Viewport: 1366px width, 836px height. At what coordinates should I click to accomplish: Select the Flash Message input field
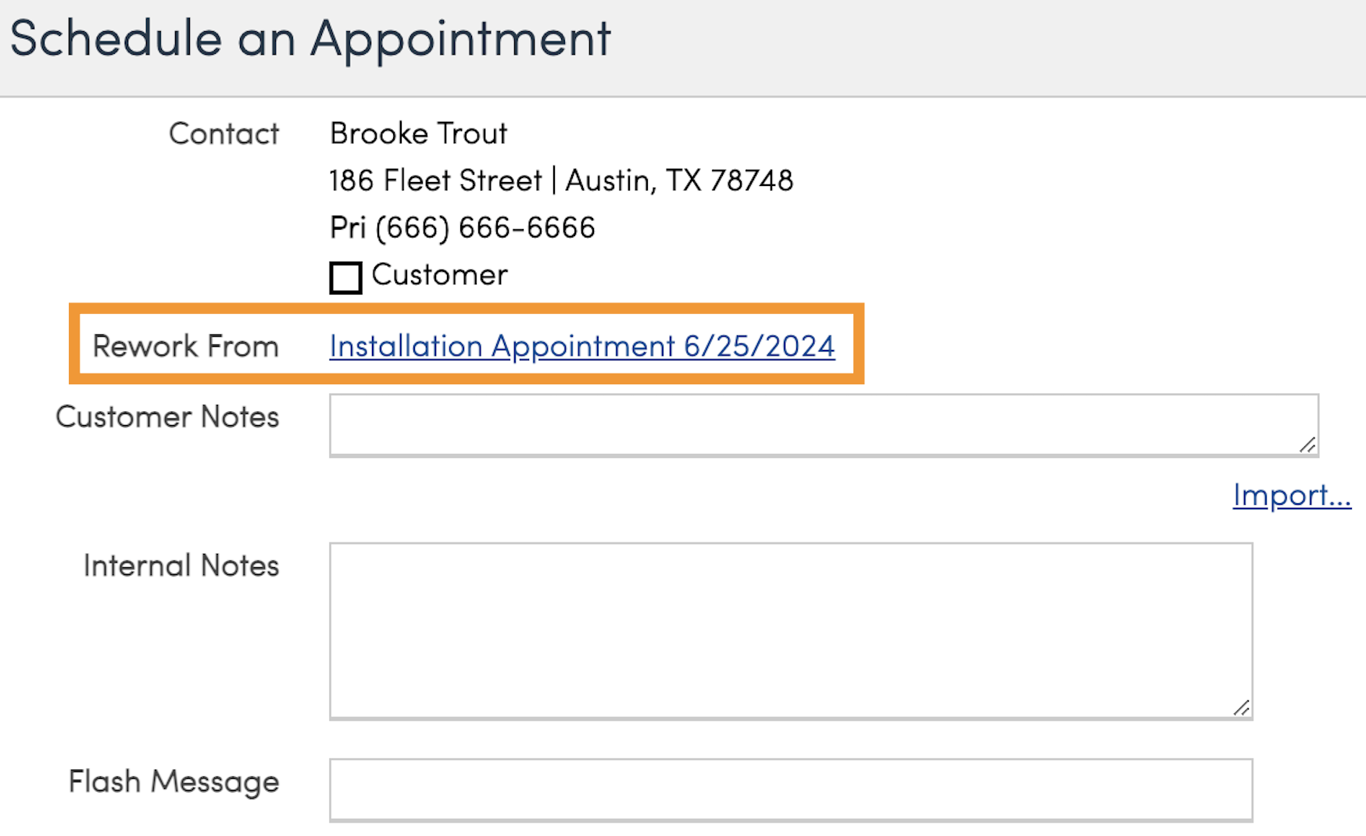click(789, 788)
